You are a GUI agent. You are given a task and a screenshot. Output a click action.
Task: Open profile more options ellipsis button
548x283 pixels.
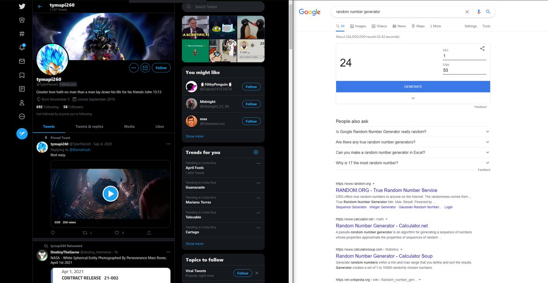point(134,67)
